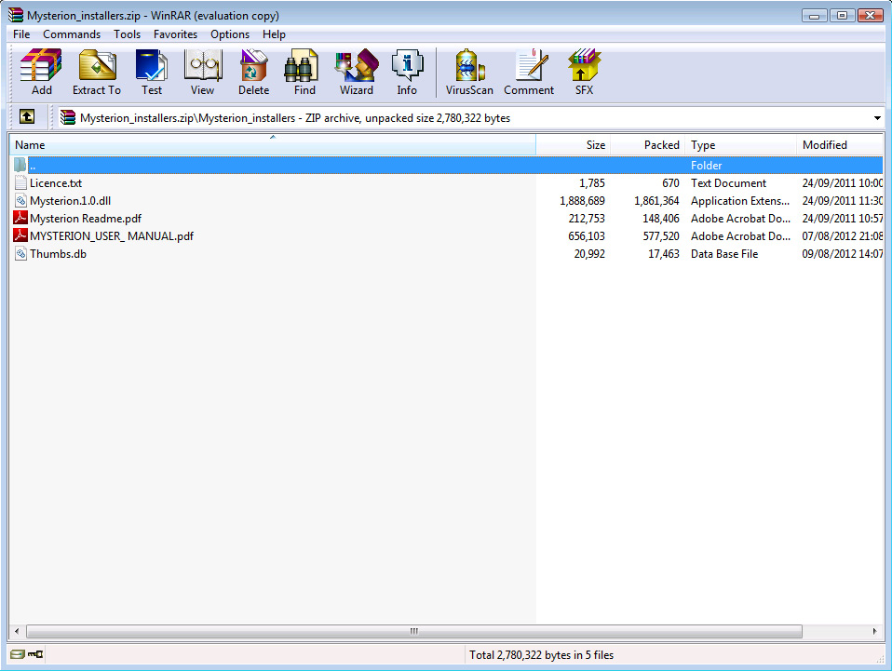Click packed value 17,463
The image size is (892, 671).
click(663, 254)
